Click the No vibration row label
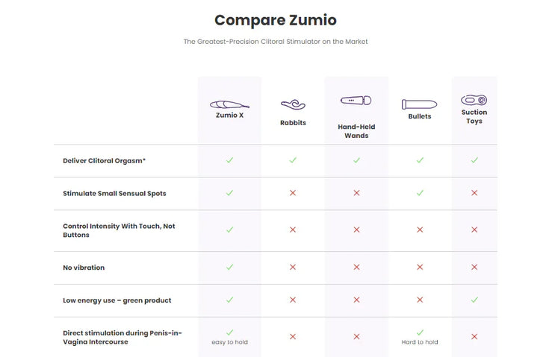This screenshot has width=546, height=357. [84, 268]
